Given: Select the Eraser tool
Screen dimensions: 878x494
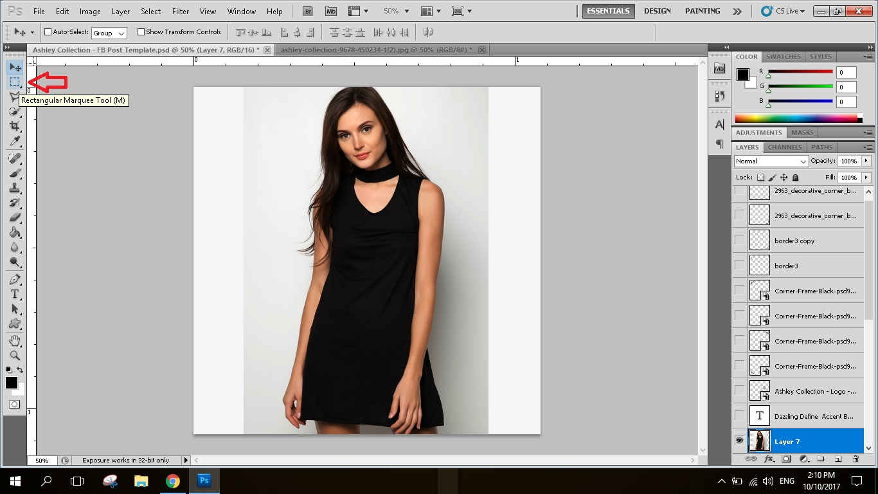Looking at the screenshot, I should (x=15, y=217).
